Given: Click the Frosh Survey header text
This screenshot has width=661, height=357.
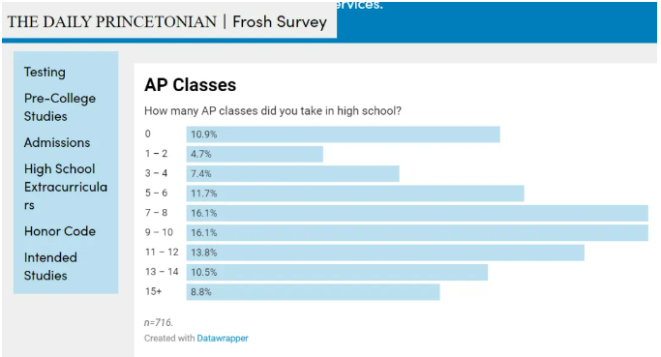Looking at the screenshot, I should click(280, 21).
